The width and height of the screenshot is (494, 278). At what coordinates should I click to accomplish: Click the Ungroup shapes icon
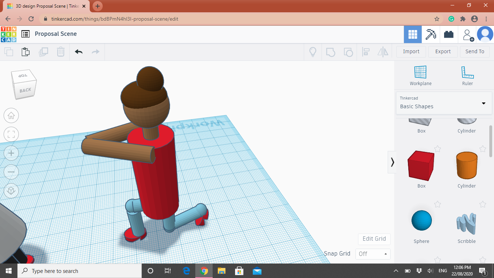point(348,52)
